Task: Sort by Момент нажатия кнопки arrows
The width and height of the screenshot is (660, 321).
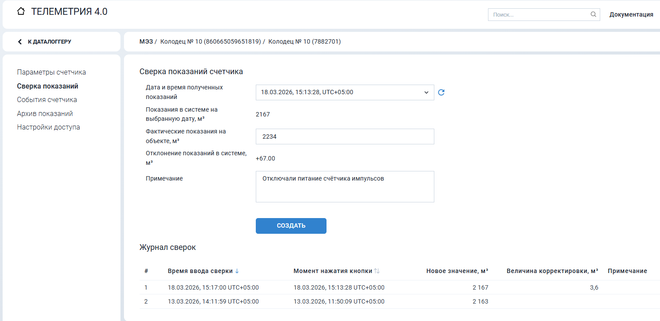Action: pos(377,271)
